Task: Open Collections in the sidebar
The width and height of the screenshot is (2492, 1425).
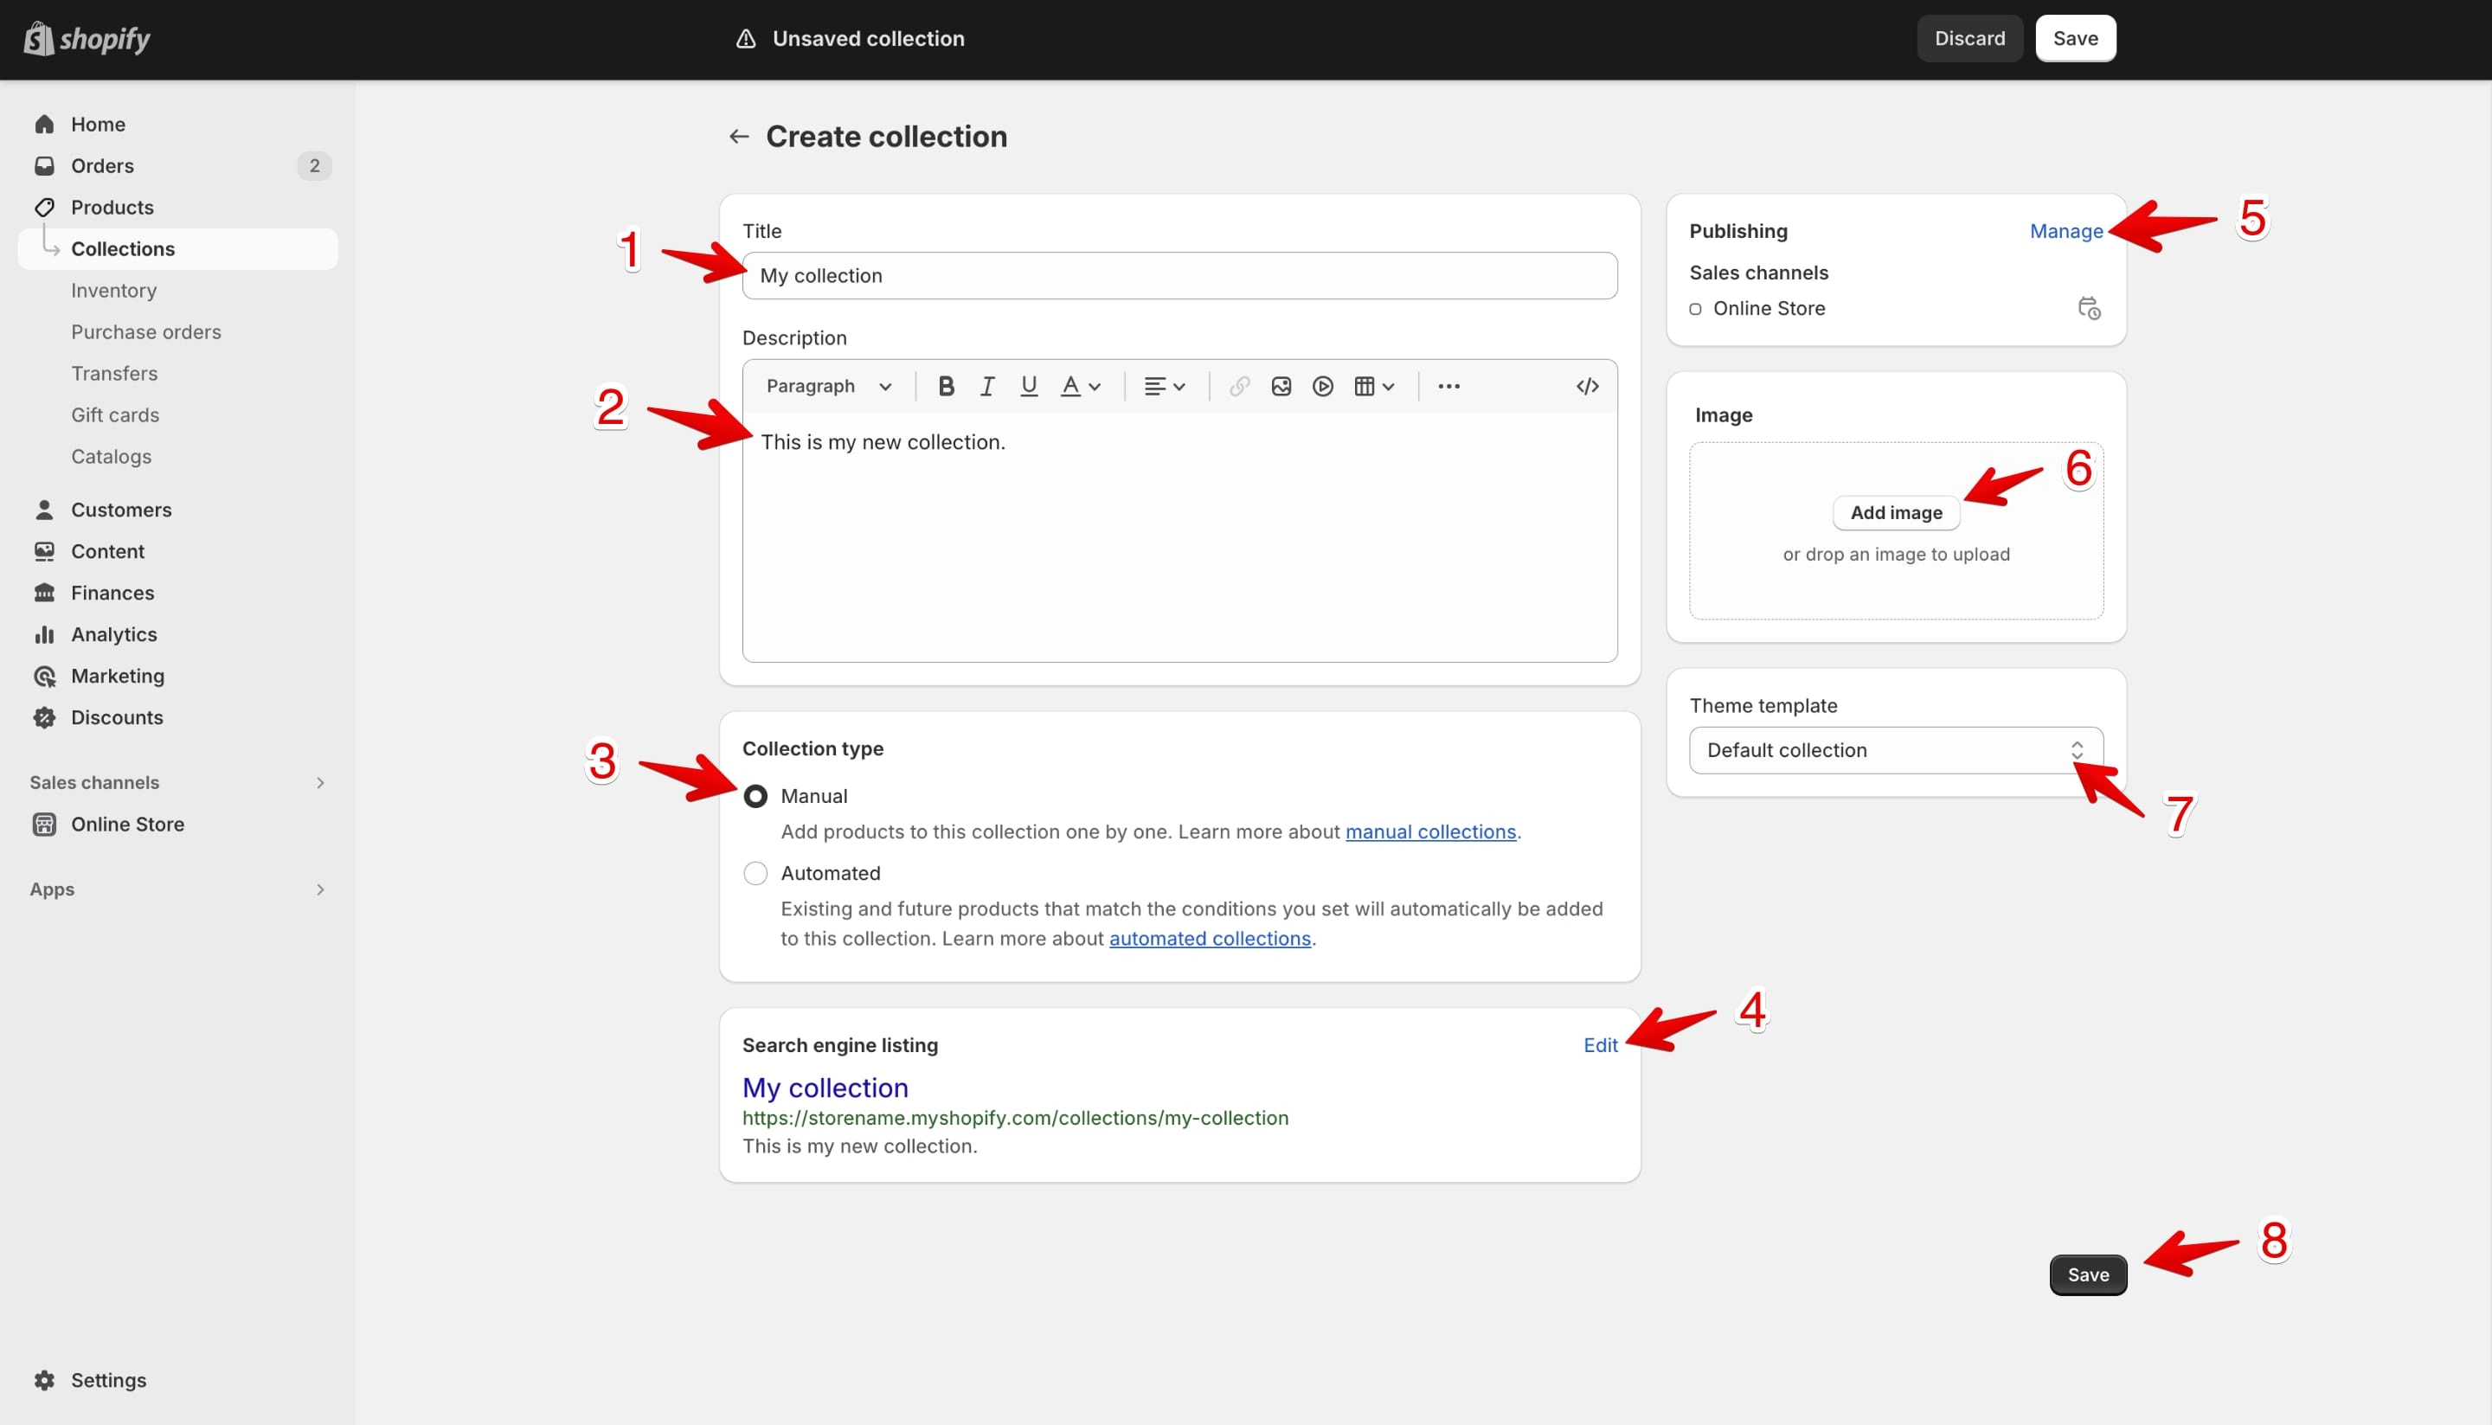Action: 177,248
